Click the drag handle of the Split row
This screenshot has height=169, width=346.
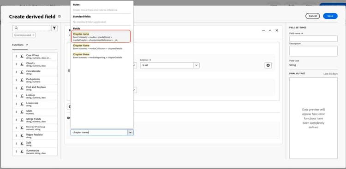[16, 143]
